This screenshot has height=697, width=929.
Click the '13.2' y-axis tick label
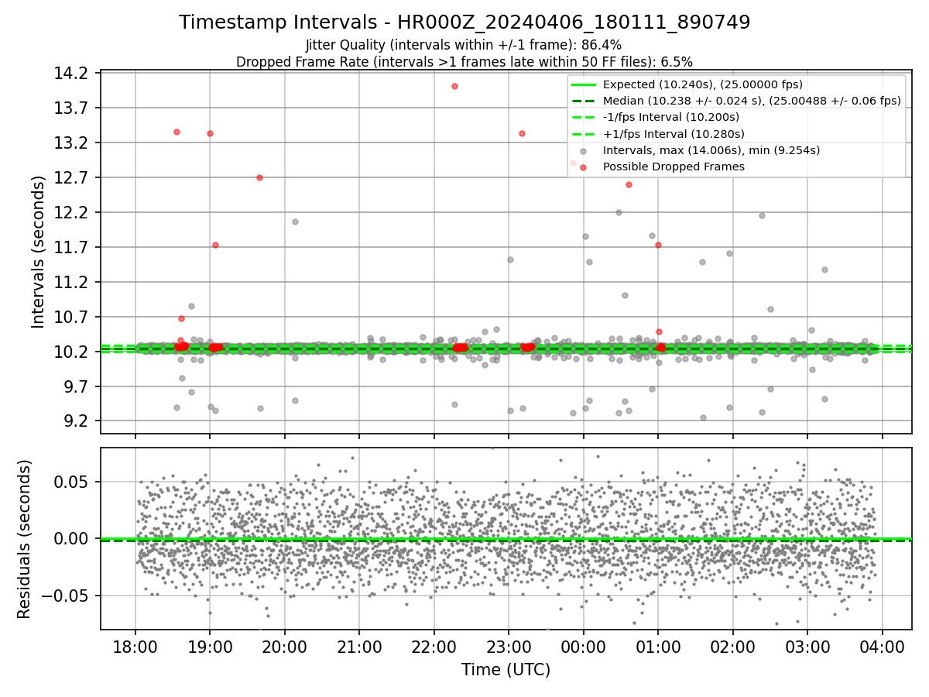click(73, 142)
